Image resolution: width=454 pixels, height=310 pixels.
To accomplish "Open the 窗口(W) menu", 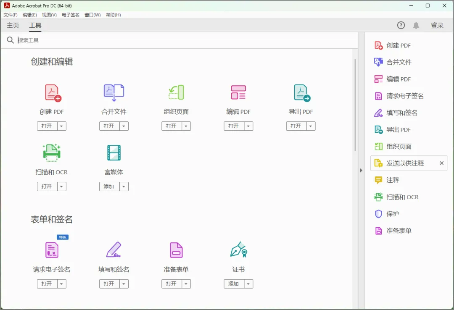I will pos(92,15).
